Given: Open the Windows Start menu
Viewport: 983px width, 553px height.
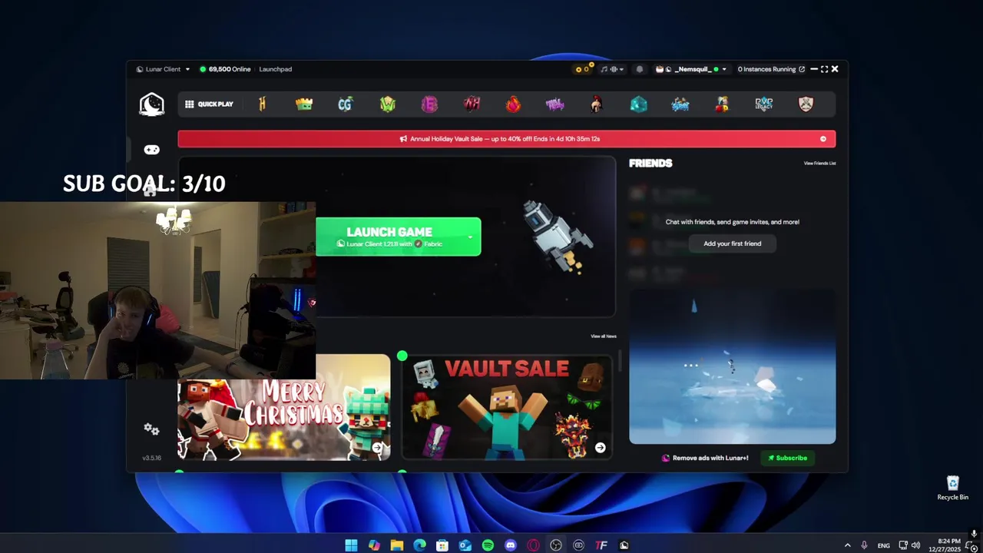Looking at the screenshot, I should [x=351, y=545].
